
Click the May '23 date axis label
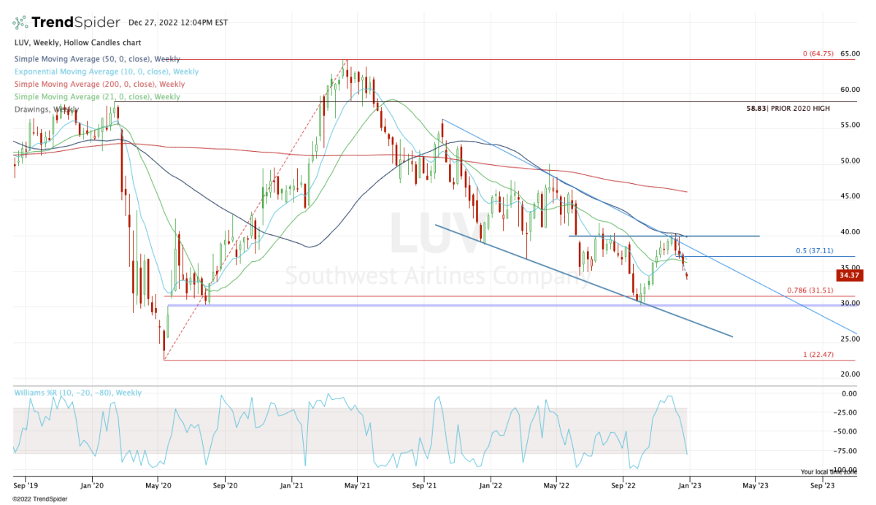tap(756, 485)
